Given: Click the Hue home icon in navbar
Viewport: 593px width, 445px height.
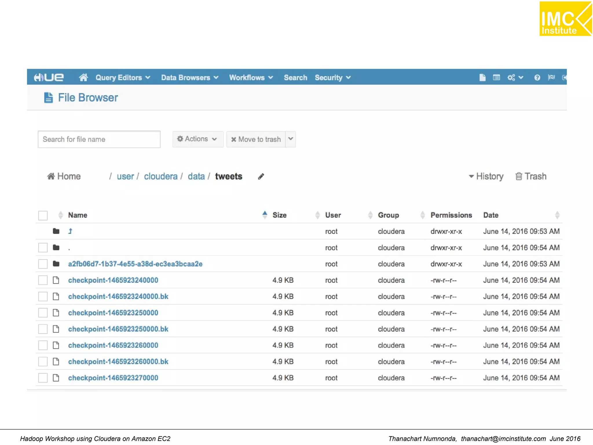Looking at the screenshot, I should (x=83, y=77).
